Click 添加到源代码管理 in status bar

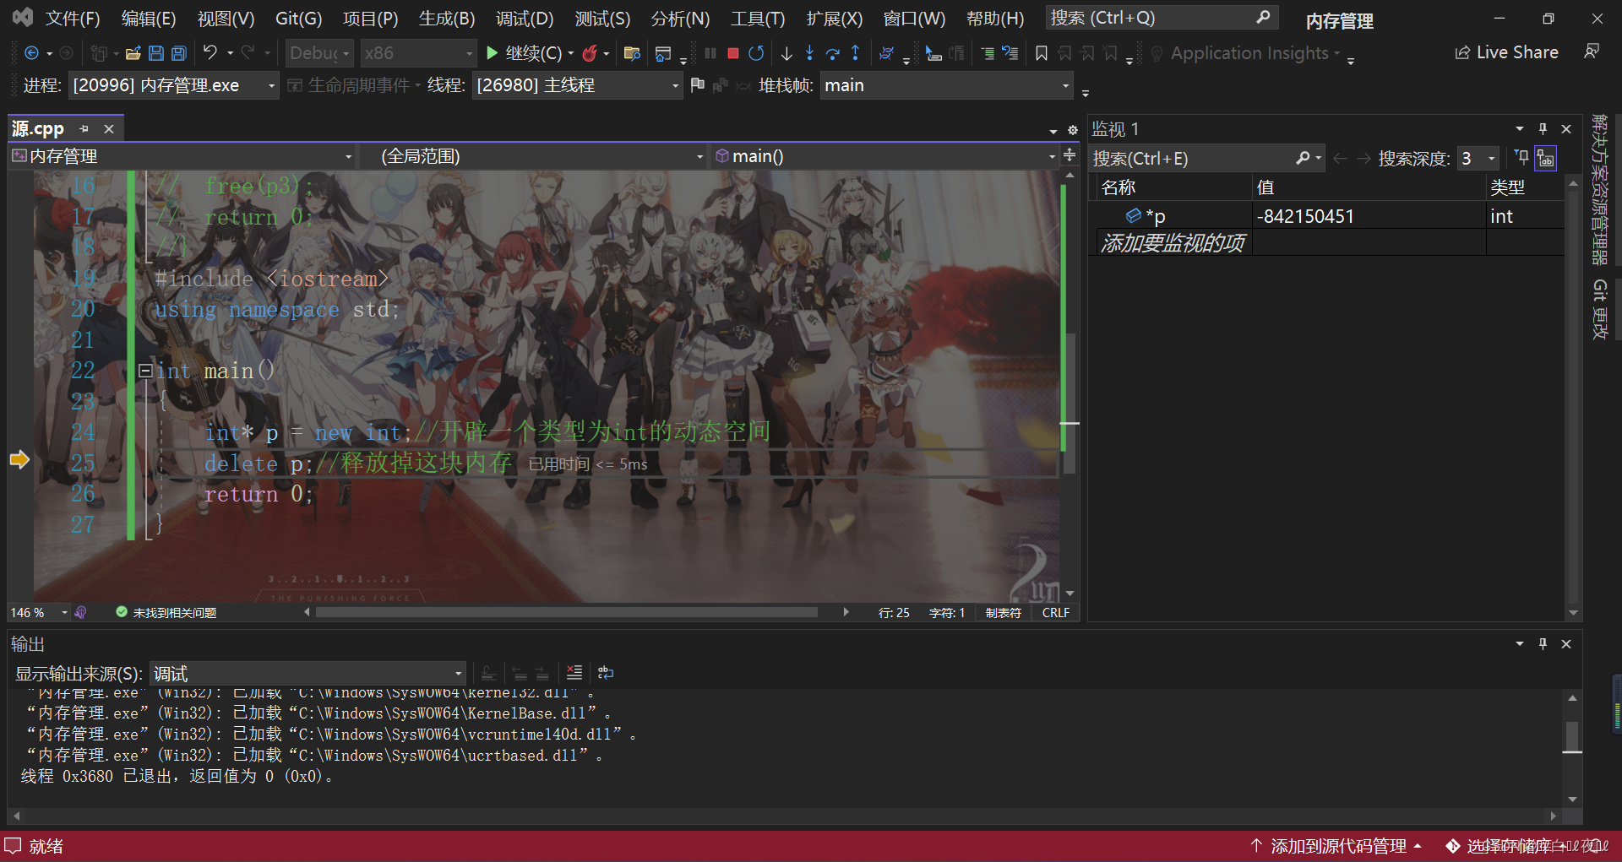(x=1336, y=846)
